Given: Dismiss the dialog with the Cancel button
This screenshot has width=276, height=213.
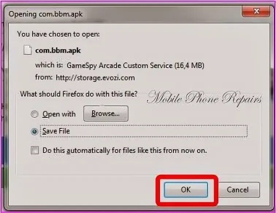Looking at the screenshot, I should pyautogui.click(x=238, y=190).
